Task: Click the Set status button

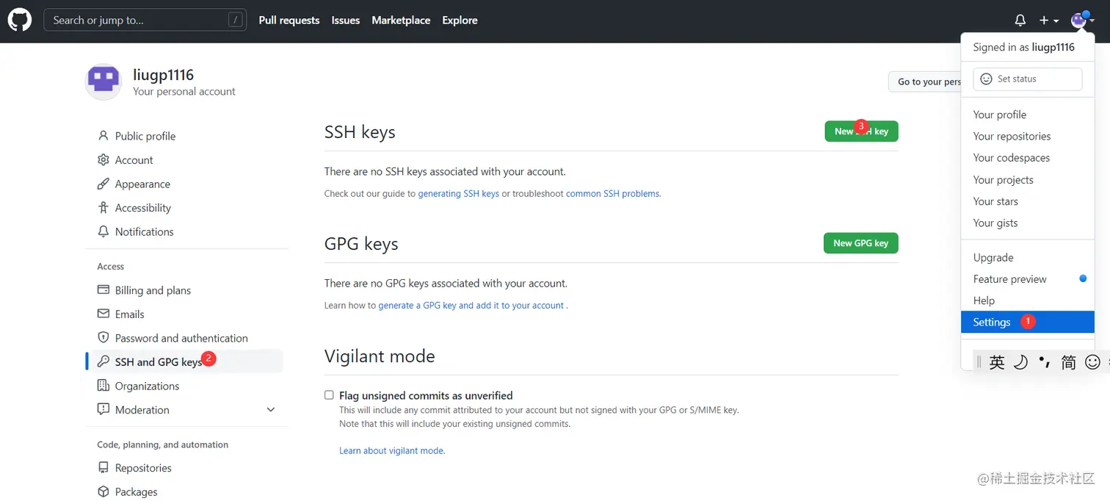Action: pyautogui.click(x=1028, y=79)
